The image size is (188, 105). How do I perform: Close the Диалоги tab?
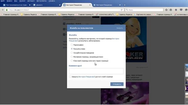click(60, 5)
